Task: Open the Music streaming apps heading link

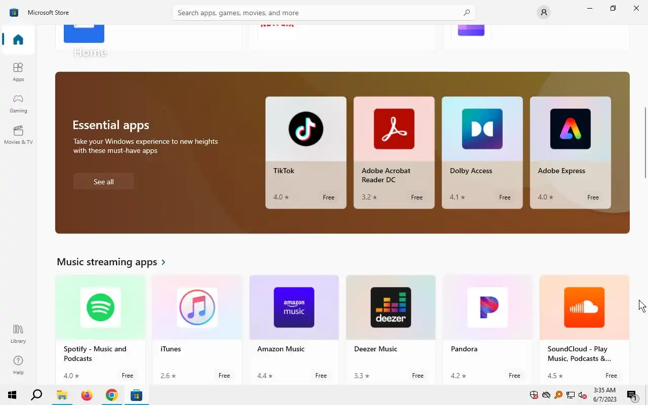Action: pyautogui.click(x=107, y=262)
